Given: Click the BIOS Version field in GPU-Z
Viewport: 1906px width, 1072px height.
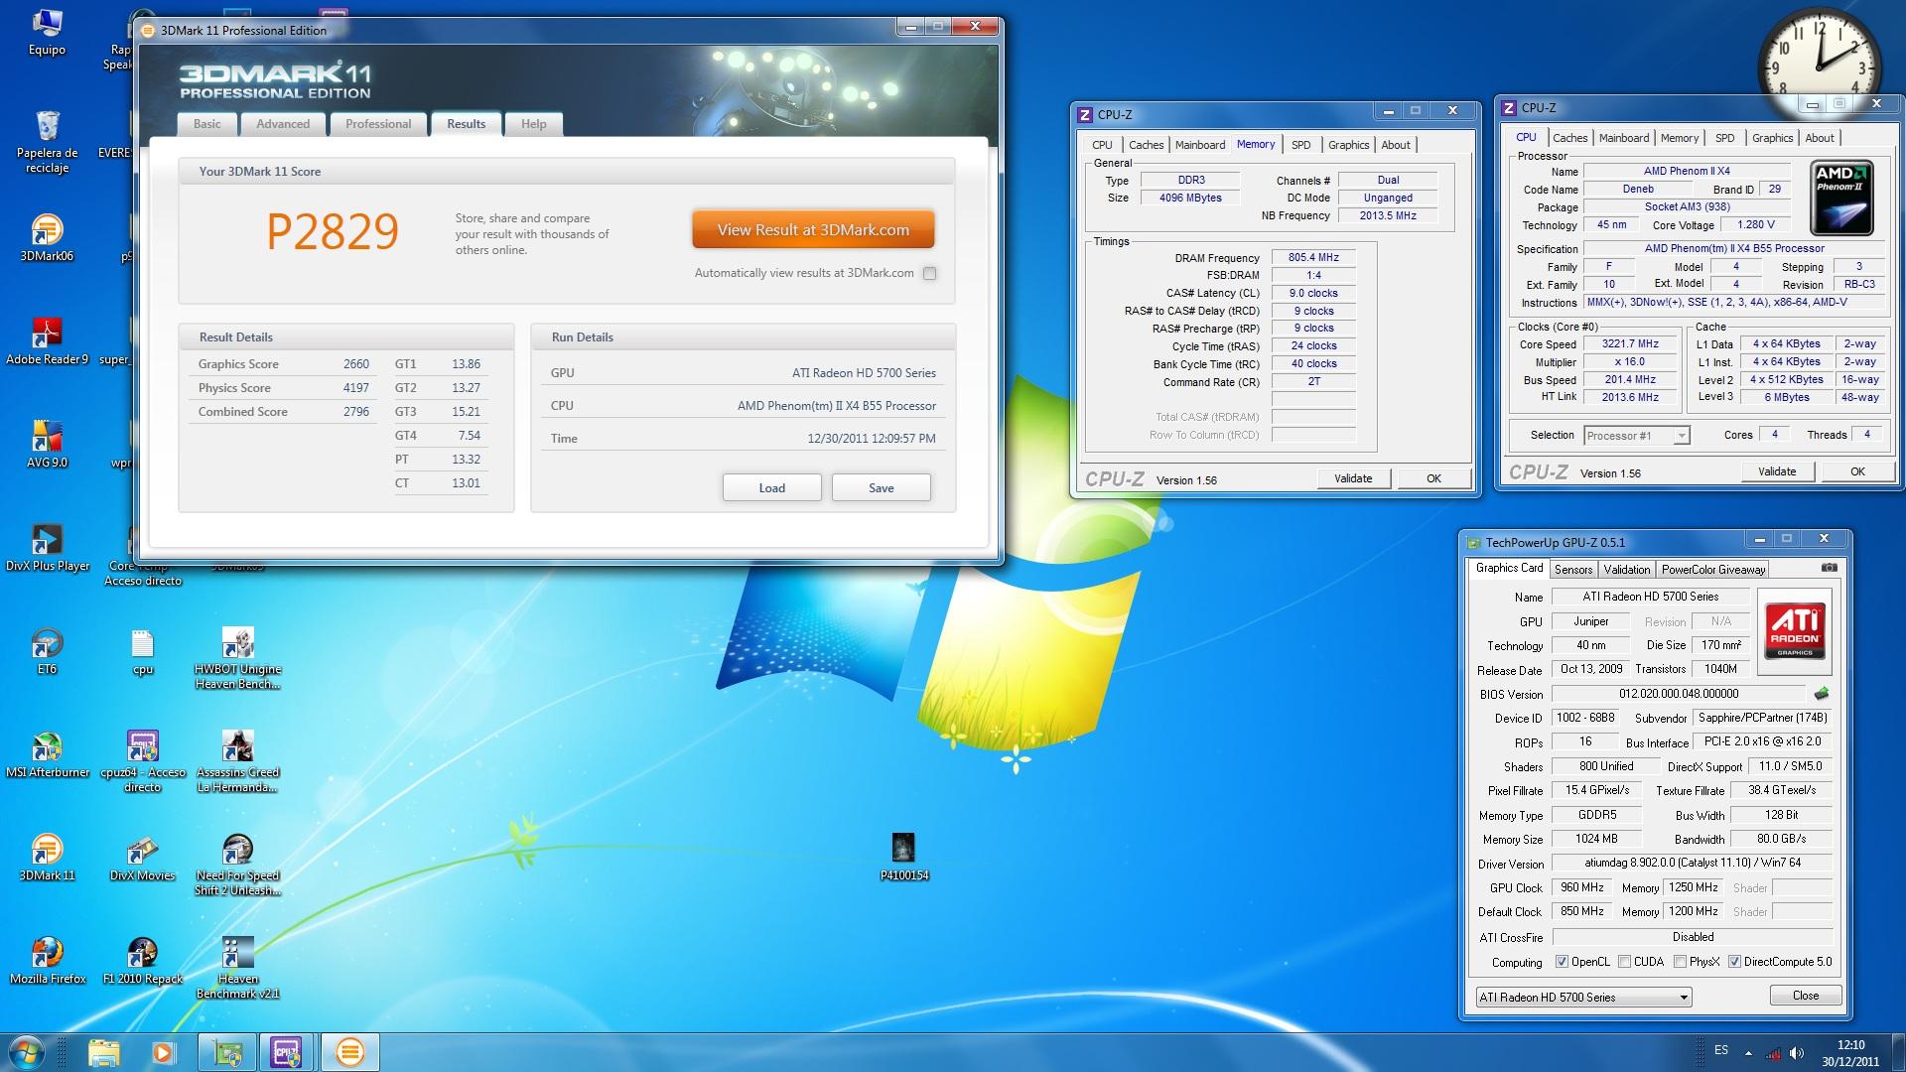Looking at the screenshot, I should [x=1678, y=694].
